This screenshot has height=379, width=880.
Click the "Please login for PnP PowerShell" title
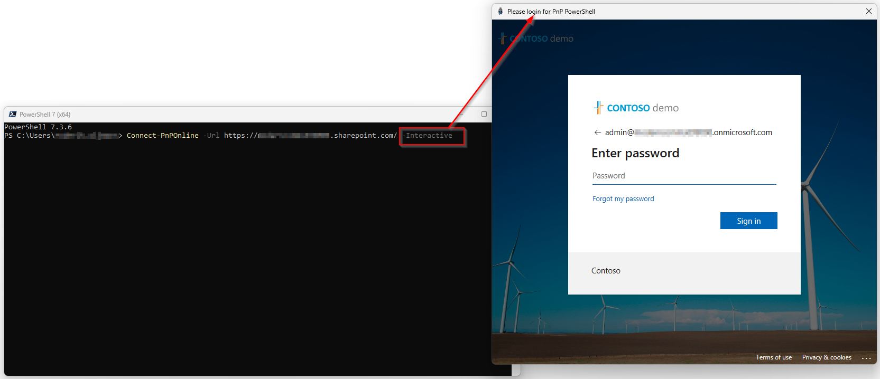point(551,11)
